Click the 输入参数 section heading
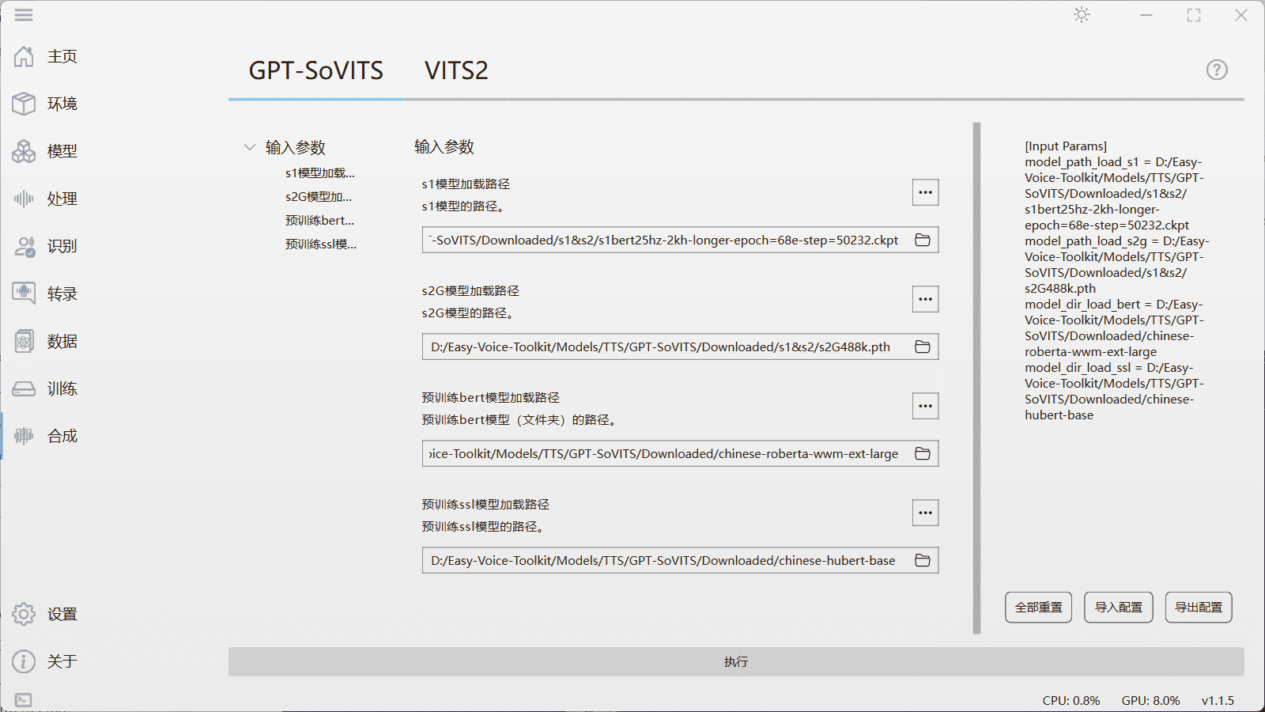 pyautogui.click(x=444, y=146)
